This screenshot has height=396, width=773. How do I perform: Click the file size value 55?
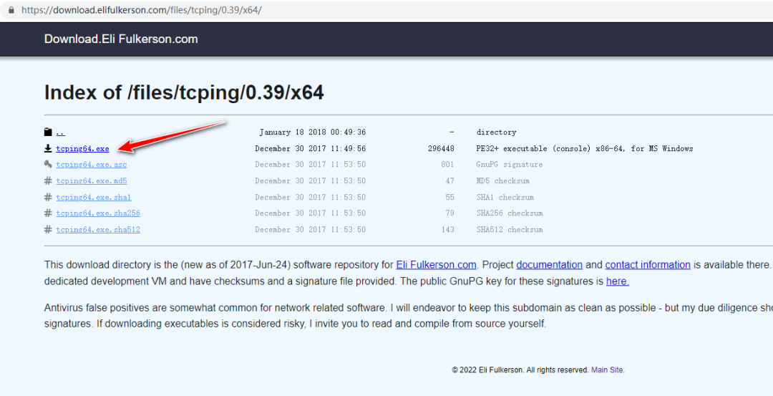coord(449,197)
